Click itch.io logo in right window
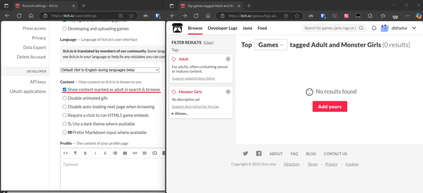 coord(177,28)
